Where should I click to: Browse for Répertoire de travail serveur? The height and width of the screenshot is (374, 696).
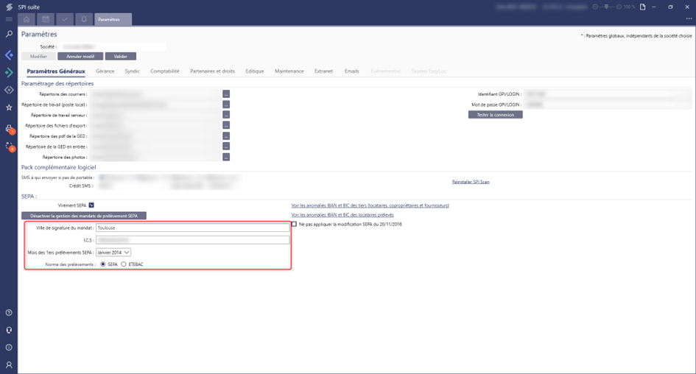point(226,115)
